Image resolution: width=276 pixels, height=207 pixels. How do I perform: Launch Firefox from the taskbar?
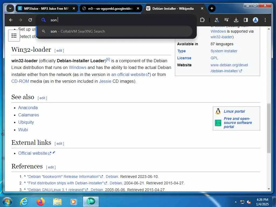(40, 202)
